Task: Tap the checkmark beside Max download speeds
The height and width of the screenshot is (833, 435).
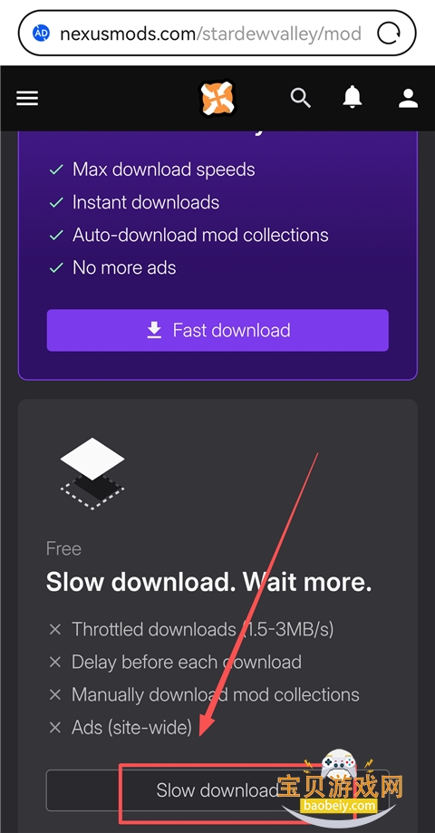Action: pos(56,170)
